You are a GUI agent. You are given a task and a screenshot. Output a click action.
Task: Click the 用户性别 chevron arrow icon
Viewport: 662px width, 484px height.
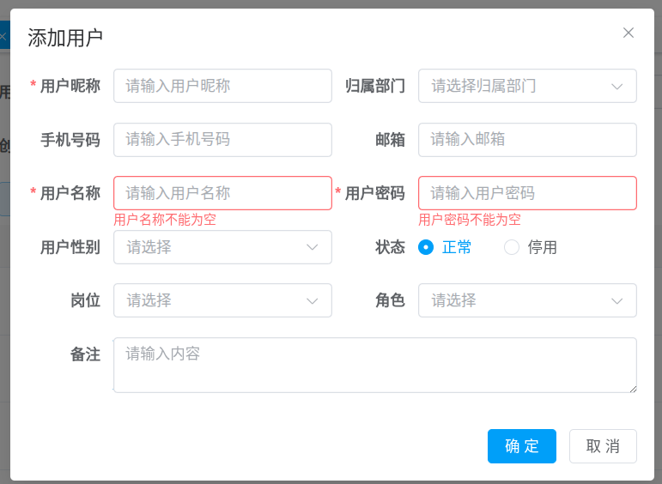312,247
